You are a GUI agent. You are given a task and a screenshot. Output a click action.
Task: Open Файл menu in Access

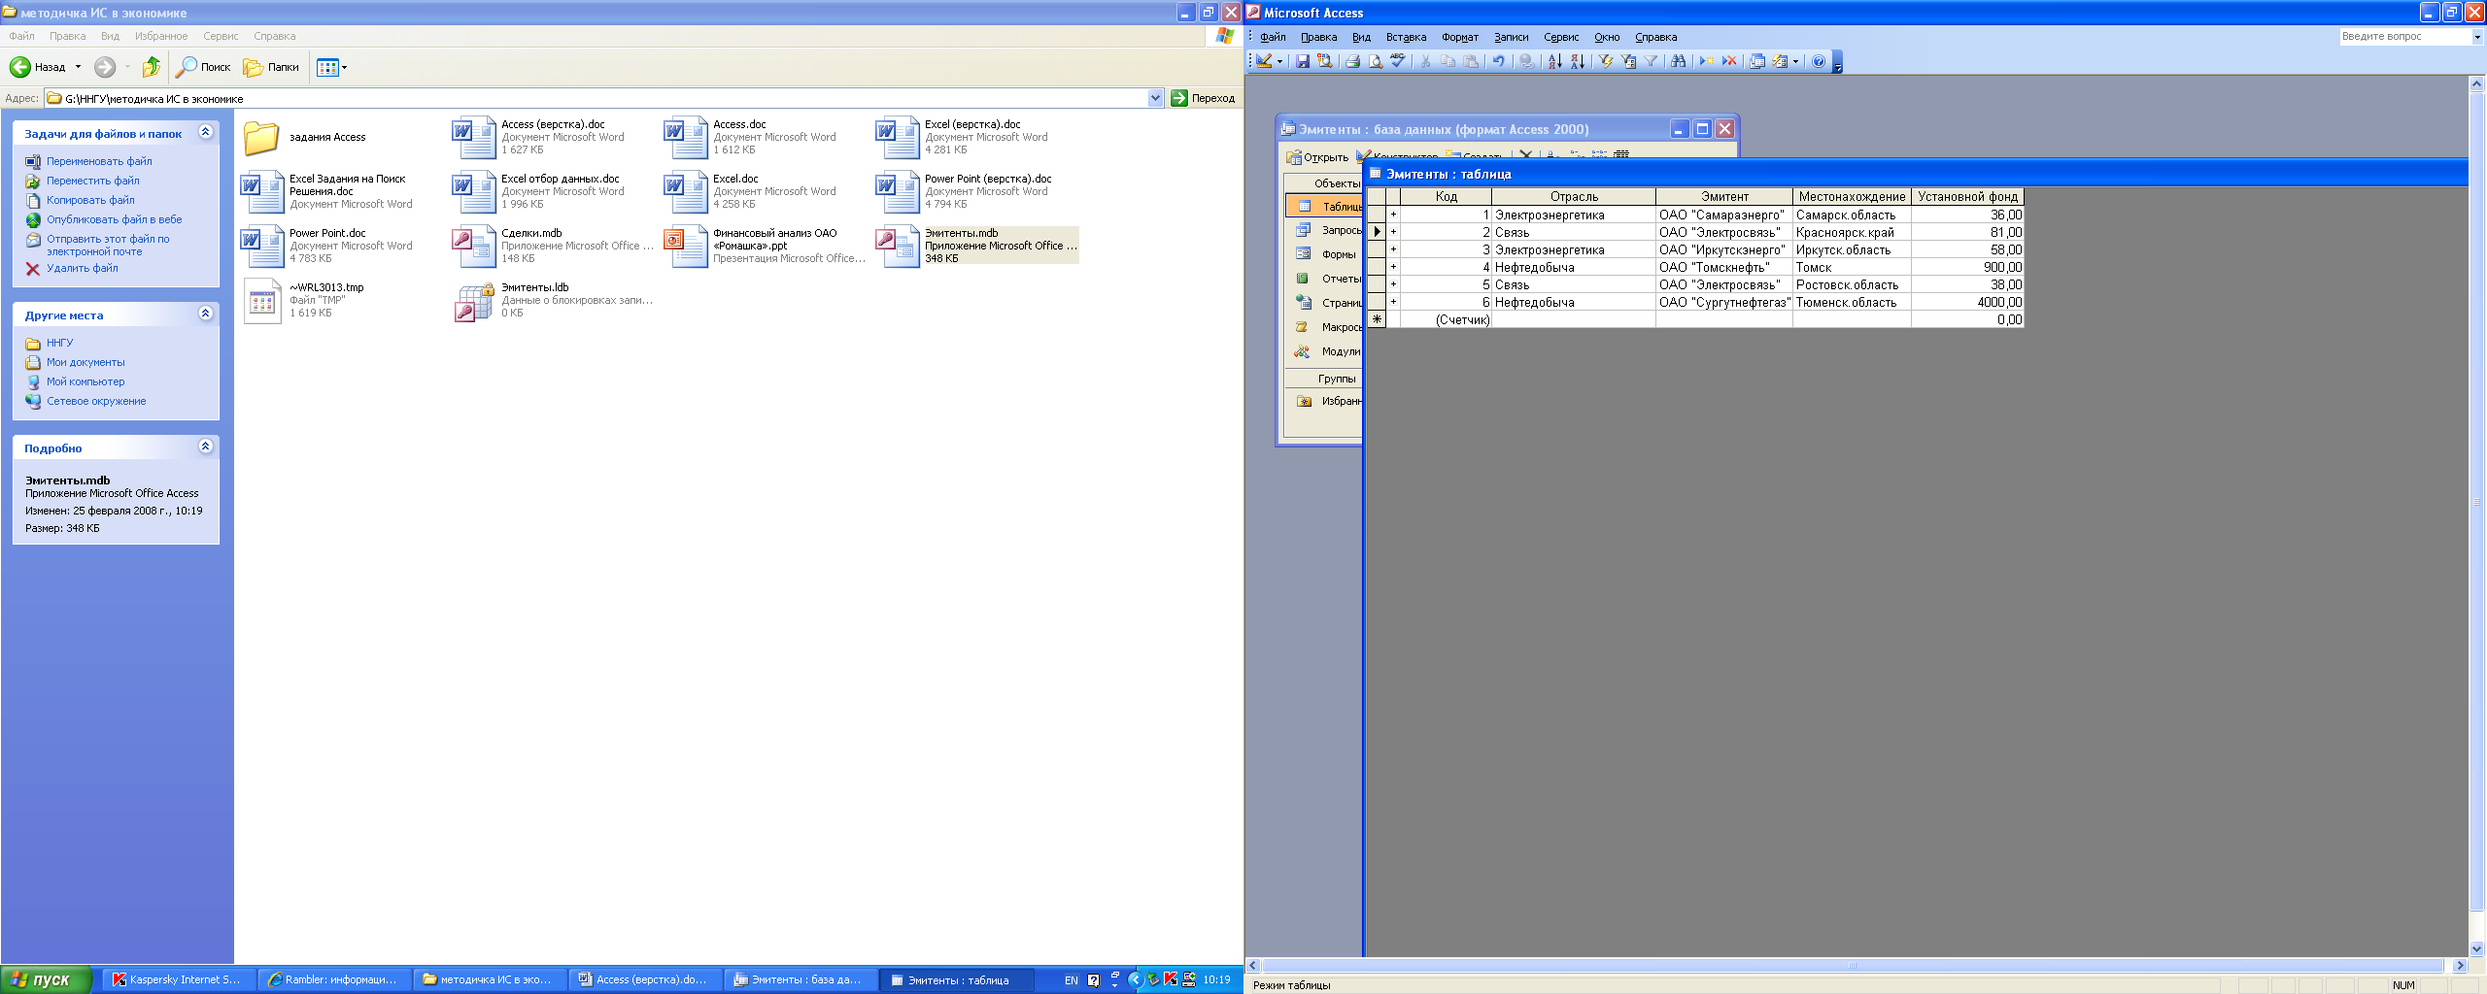[x=1273, y=37]
